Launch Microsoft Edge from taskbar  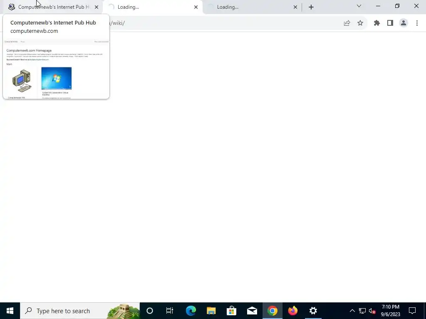click(191, 311)
